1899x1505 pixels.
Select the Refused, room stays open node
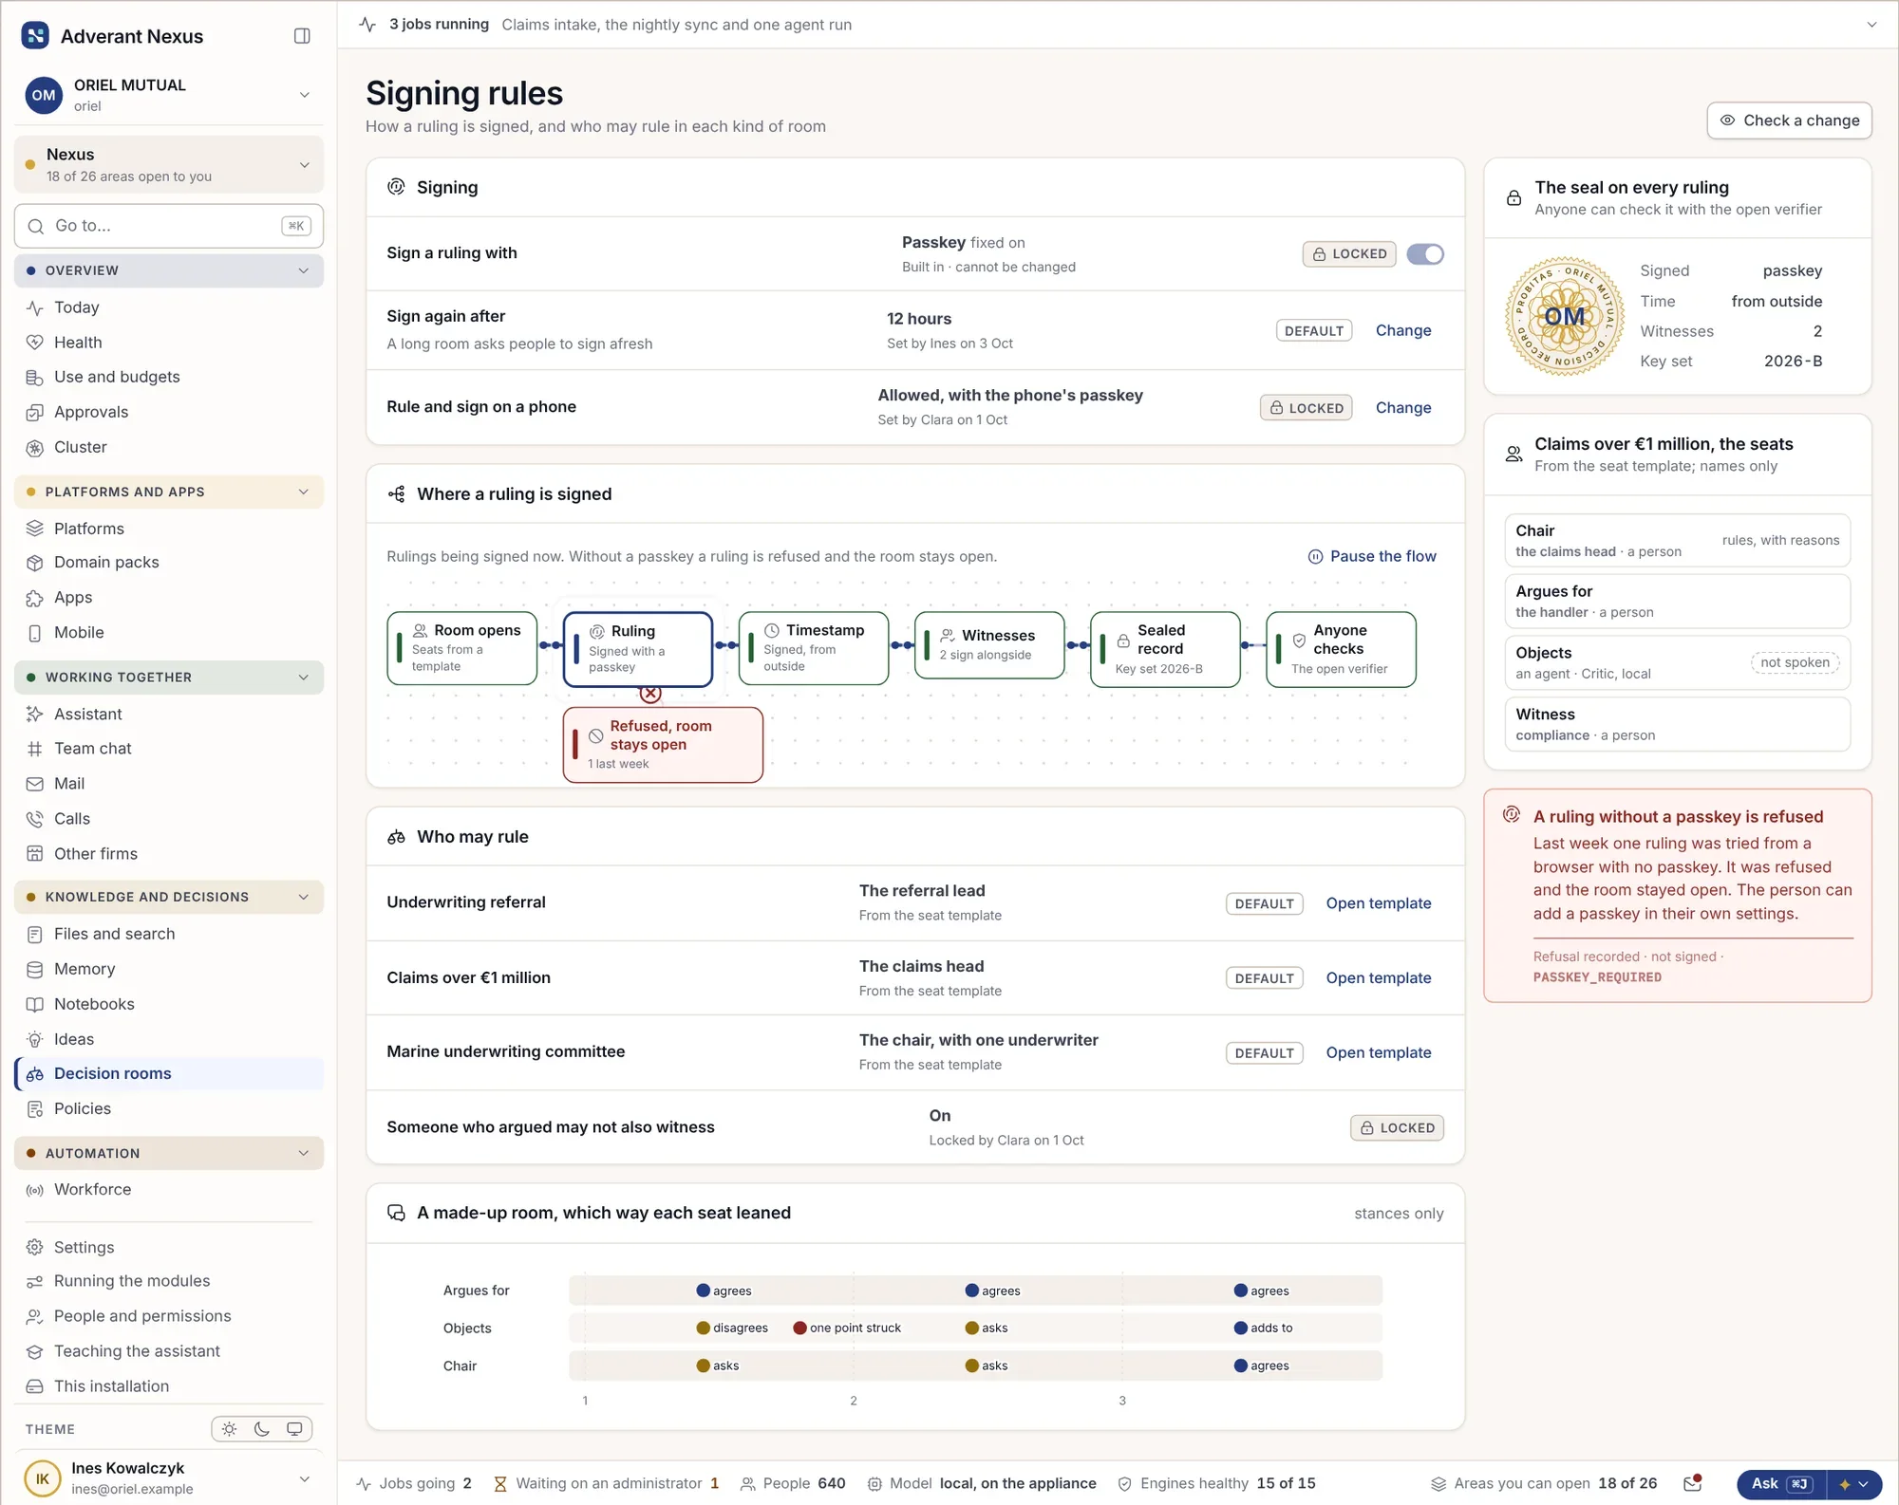click(663, 745)
